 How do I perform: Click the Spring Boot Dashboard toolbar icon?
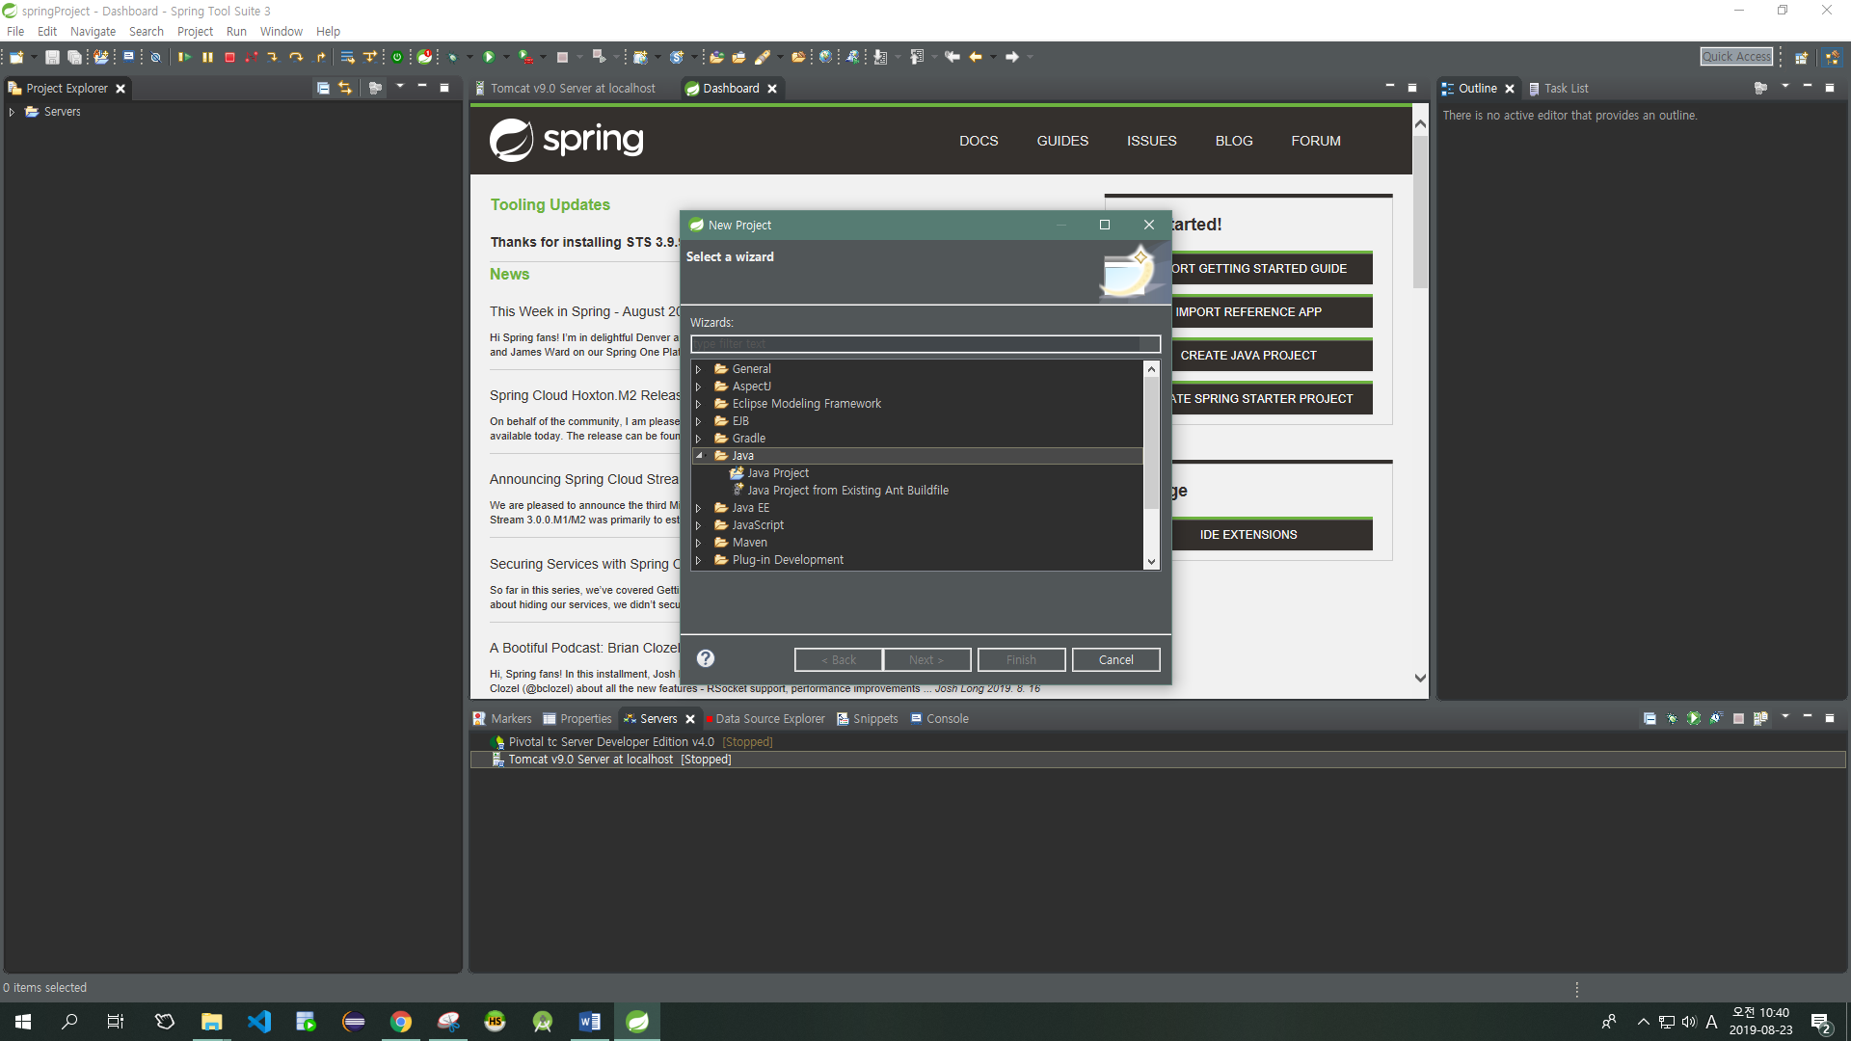(396, 58)
